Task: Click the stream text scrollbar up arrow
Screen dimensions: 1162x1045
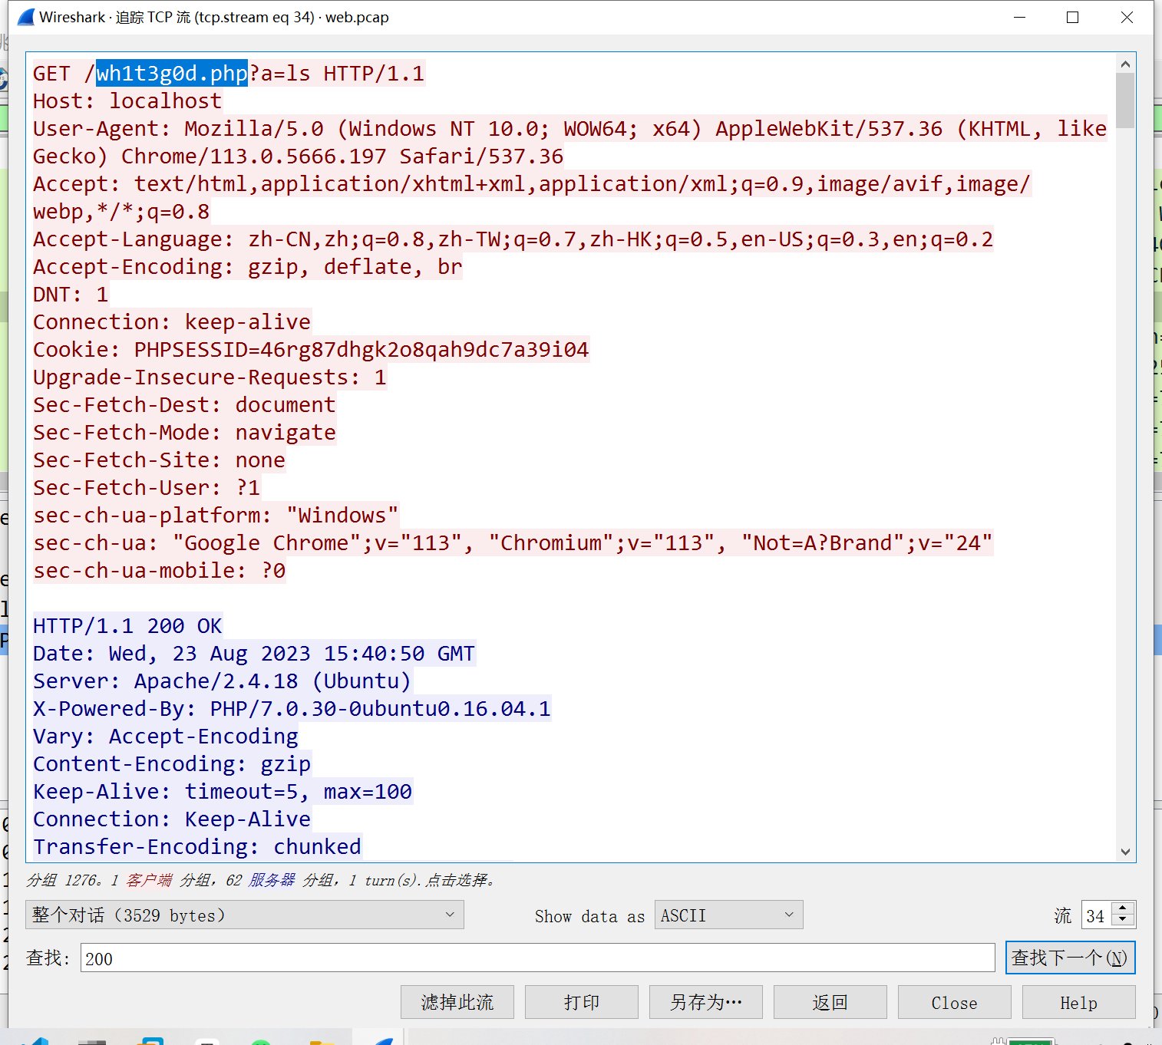Action: [1125, 64]
